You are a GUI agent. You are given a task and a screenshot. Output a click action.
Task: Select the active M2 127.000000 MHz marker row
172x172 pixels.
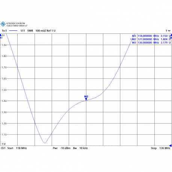tap(151, 39)
